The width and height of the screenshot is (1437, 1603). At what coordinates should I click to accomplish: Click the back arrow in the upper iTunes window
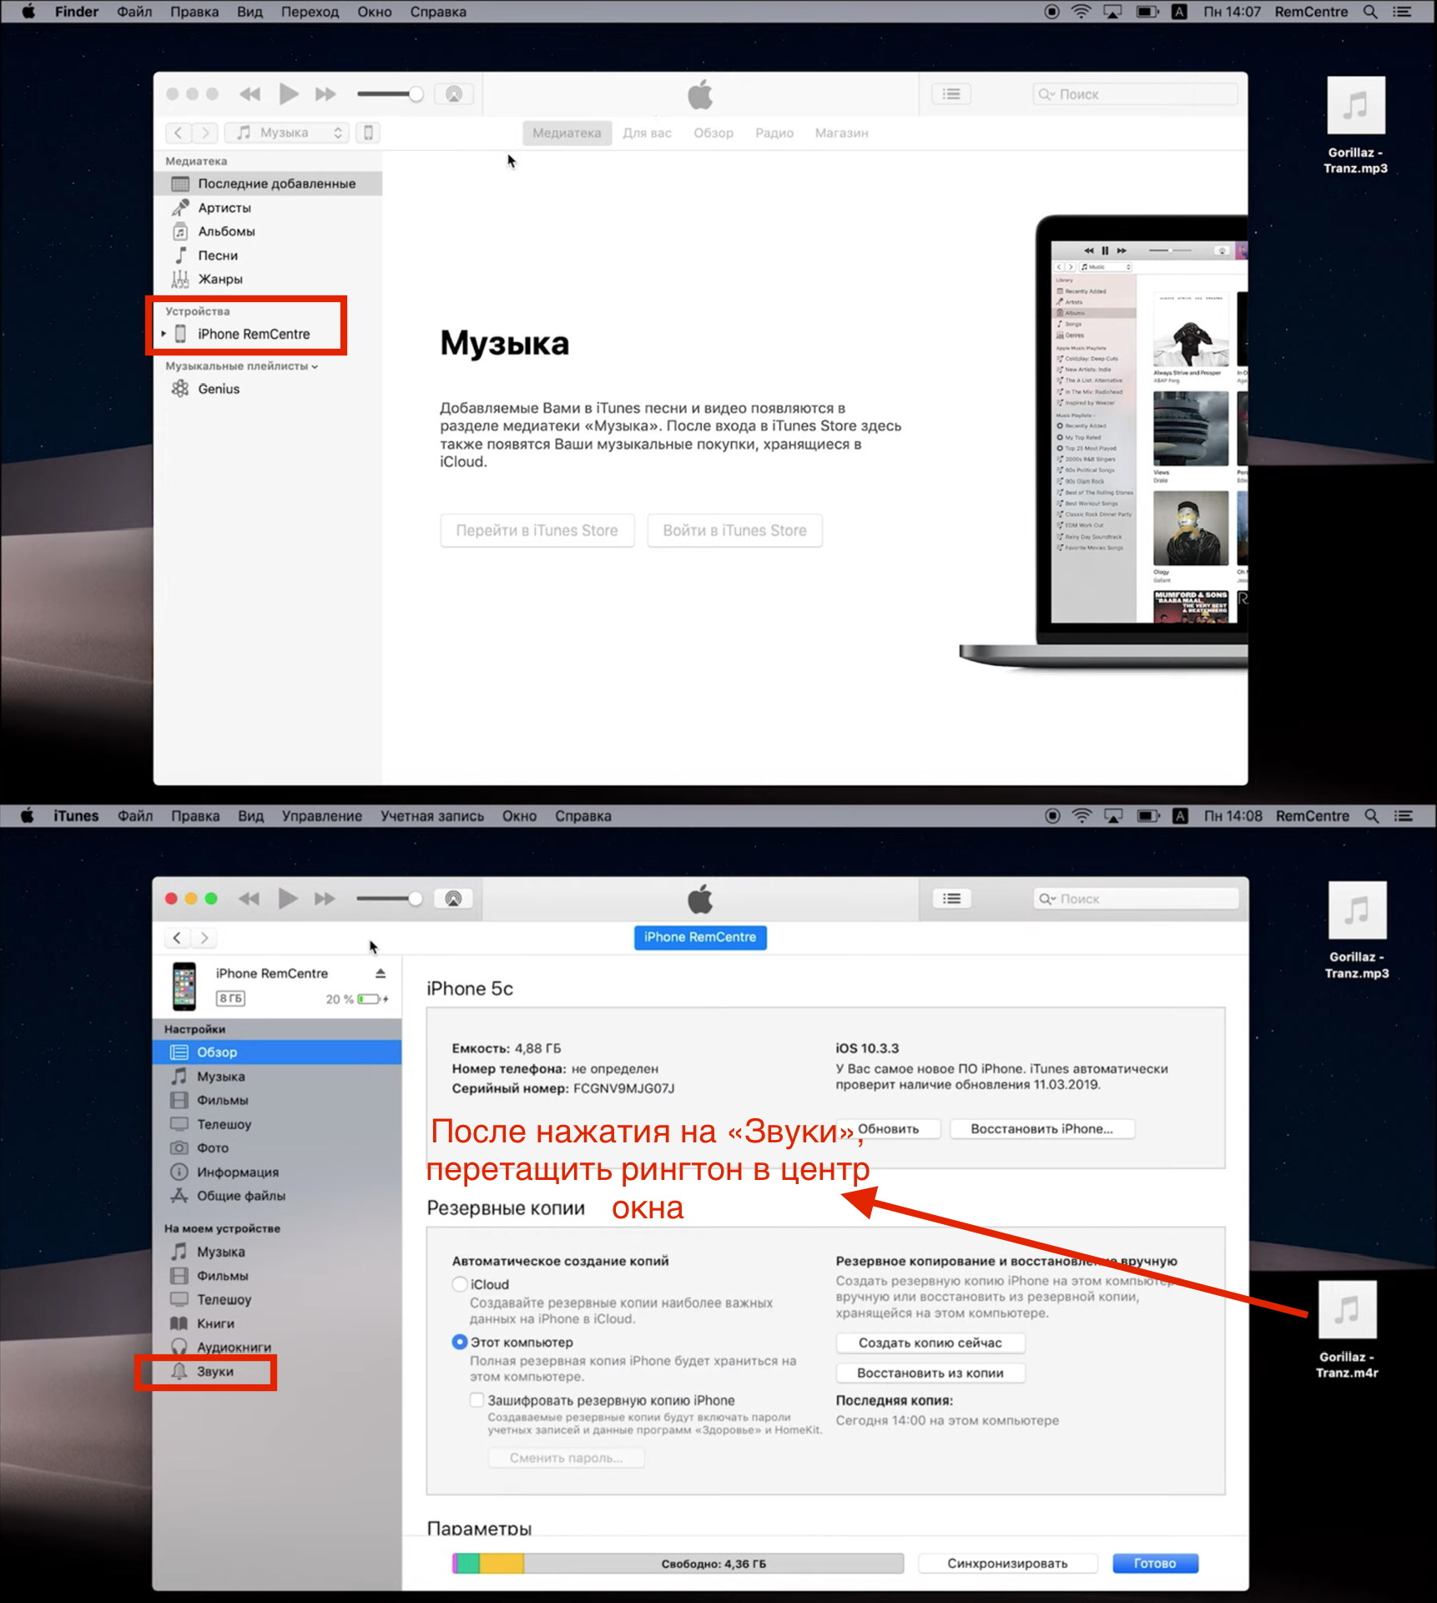178,133
